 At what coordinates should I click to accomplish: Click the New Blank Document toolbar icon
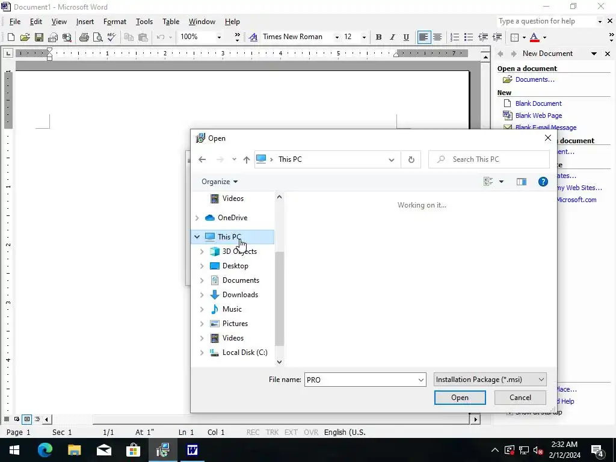(11, 37)
